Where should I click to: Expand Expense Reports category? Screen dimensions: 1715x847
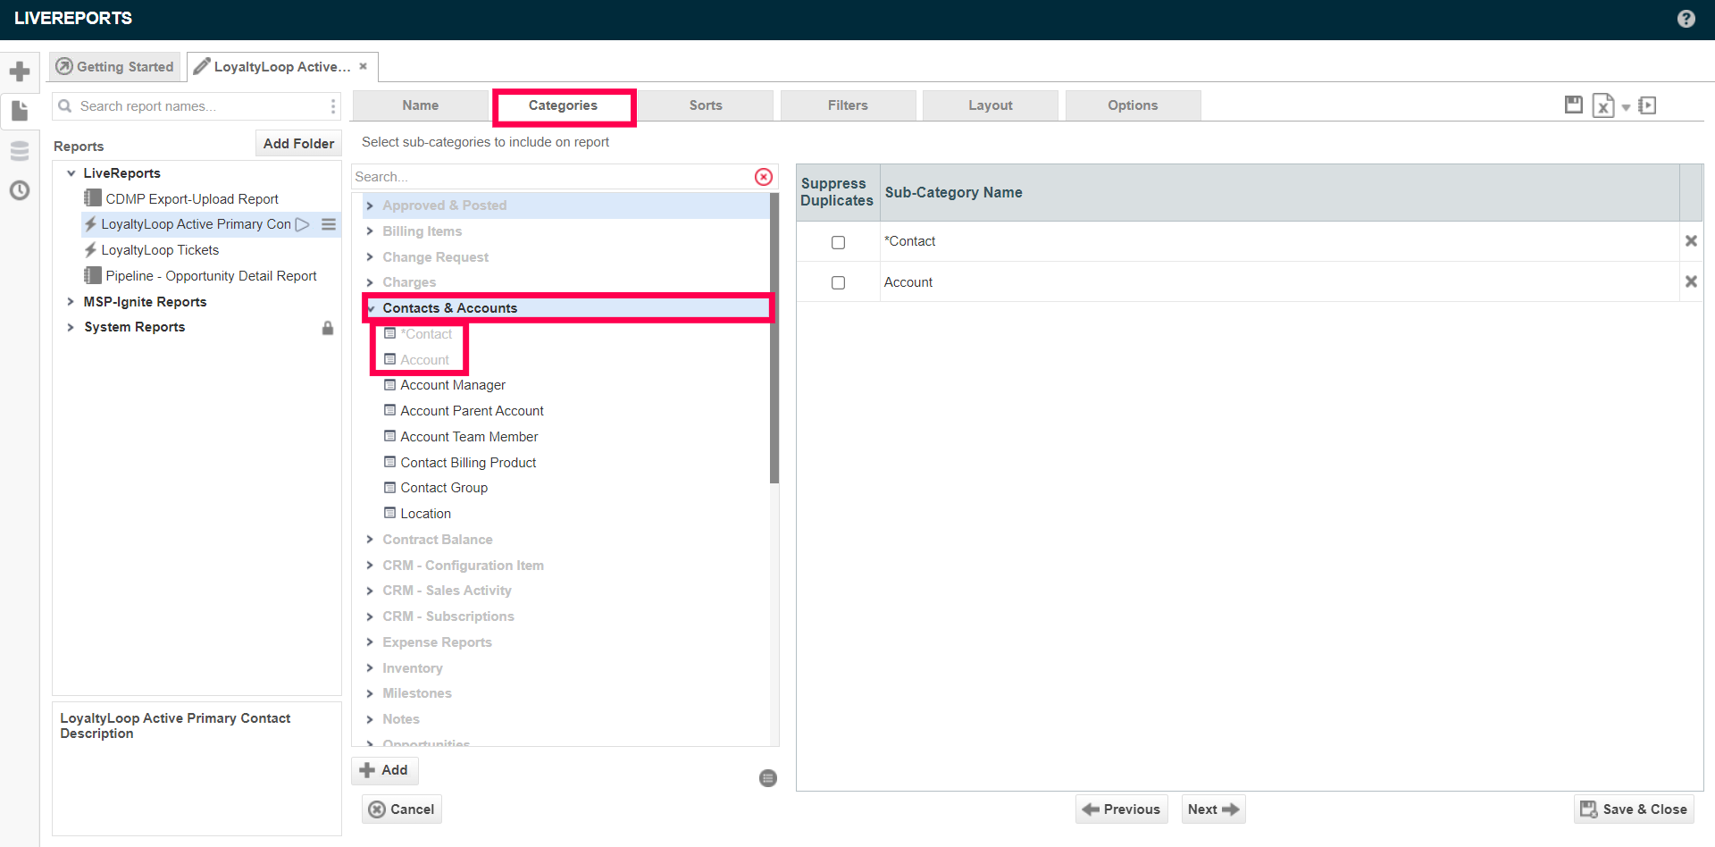click(x=370, y=642)
